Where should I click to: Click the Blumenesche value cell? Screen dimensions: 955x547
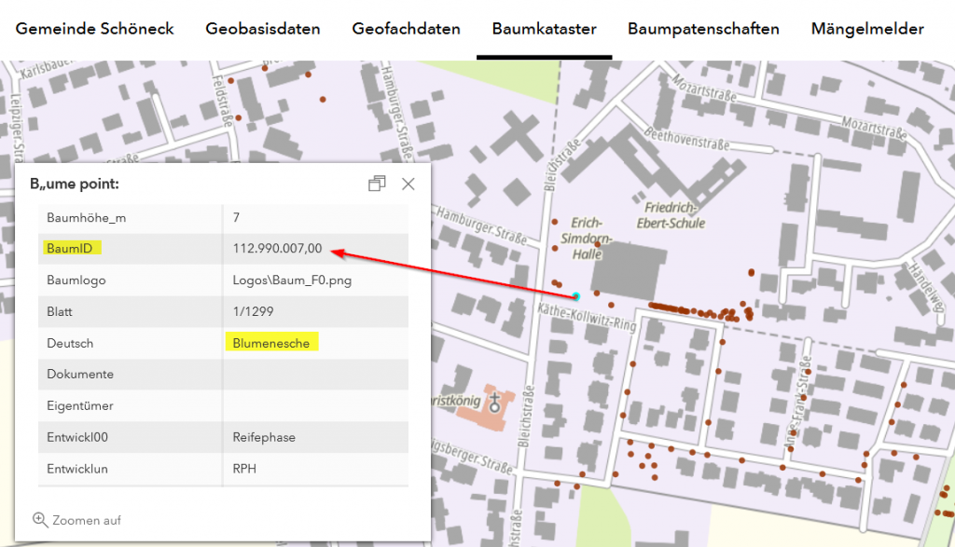(x=271, y=343)
